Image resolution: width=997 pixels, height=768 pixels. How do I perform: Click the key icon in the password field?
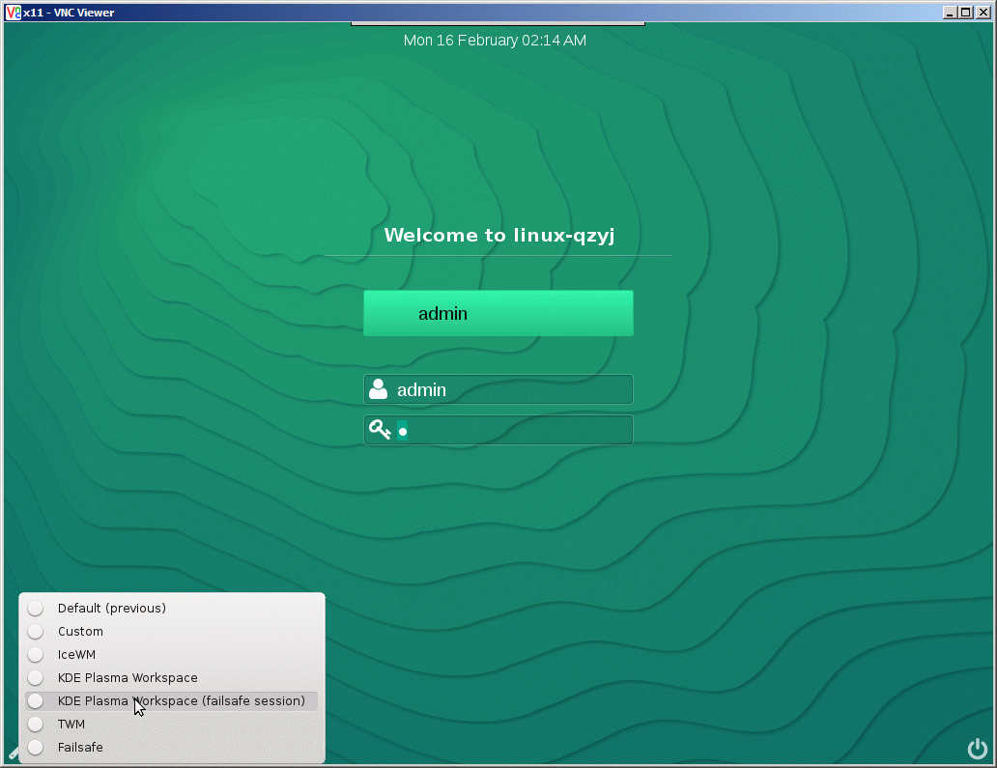[x=380, y=430]
